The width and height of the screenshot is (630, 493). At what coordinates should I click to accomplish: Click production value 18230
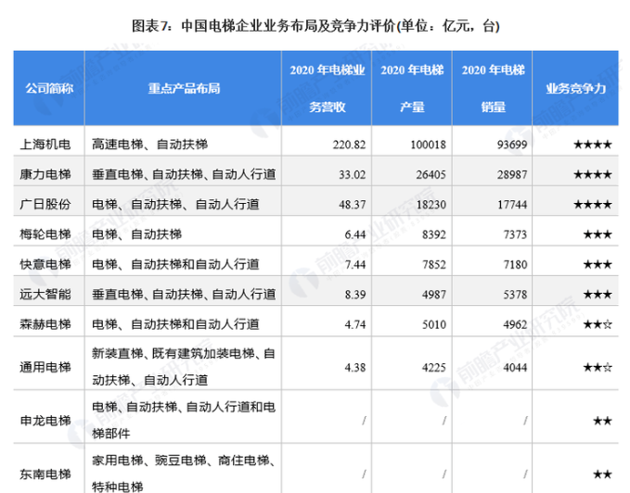pos(431,205)
